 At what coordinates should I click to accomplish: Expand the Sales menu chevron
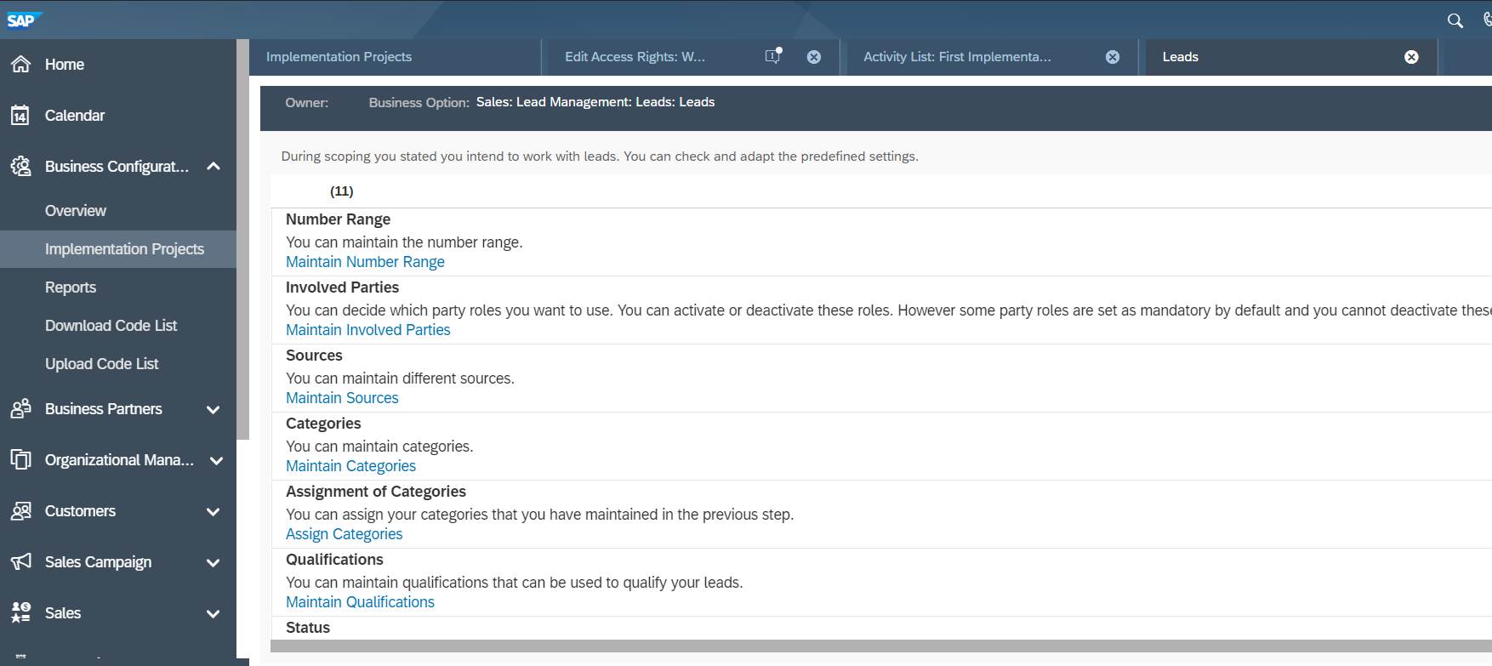tap(214, 613)
